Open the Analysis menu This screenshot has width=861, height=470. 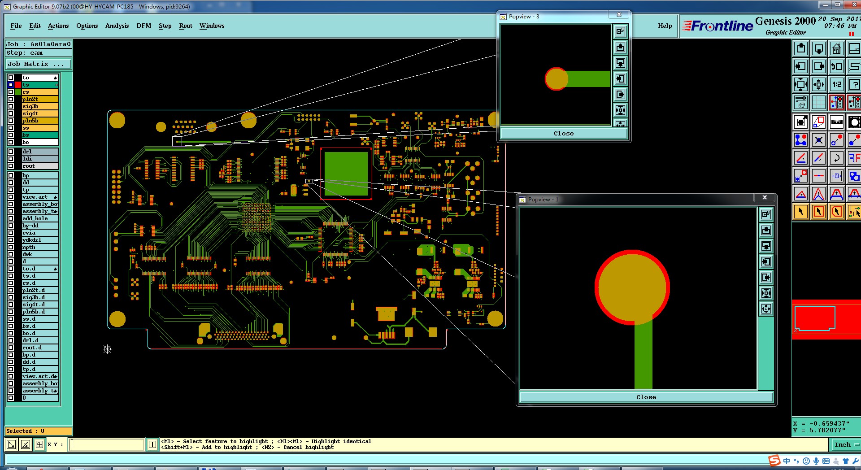point(117,26)
